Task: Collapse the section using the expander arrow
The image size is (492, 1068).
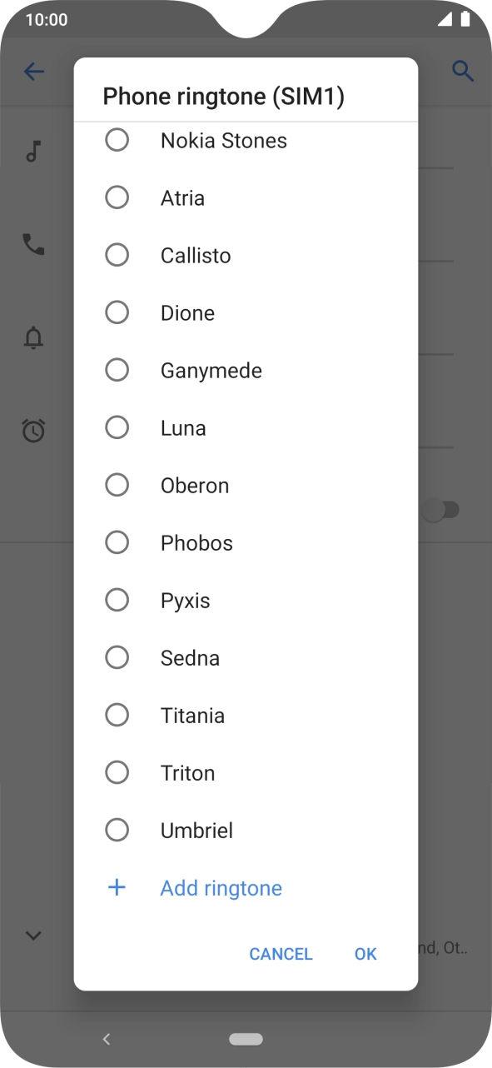Action: click(33, 936)
